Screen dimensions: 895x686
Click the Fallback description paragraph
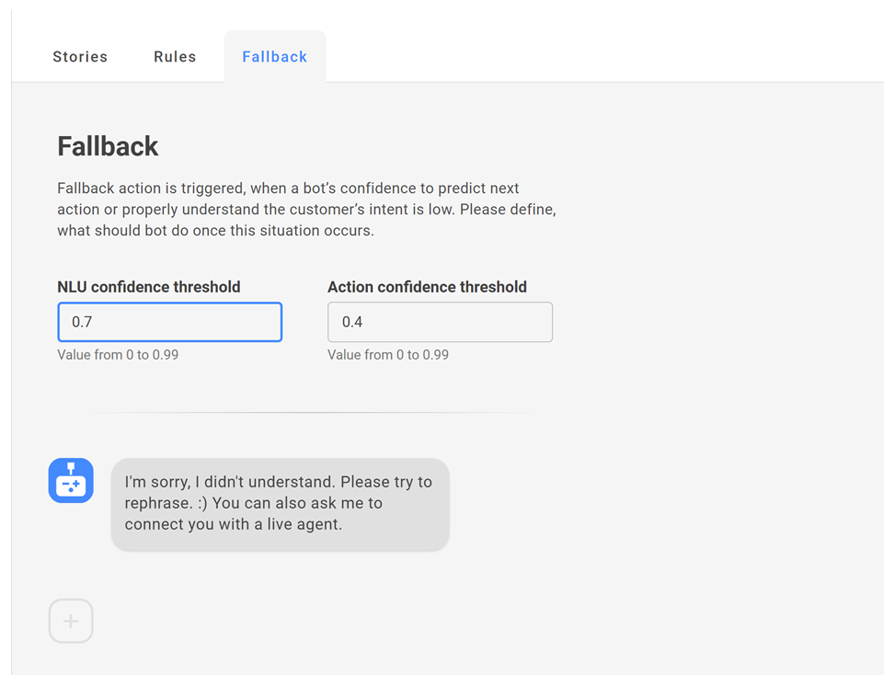point(306,210)
